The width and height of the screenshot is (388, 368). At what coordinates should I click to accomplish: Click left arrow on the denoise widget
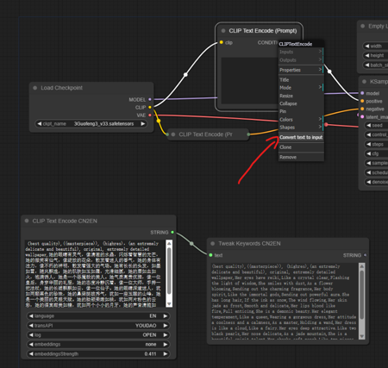(369, 182)
